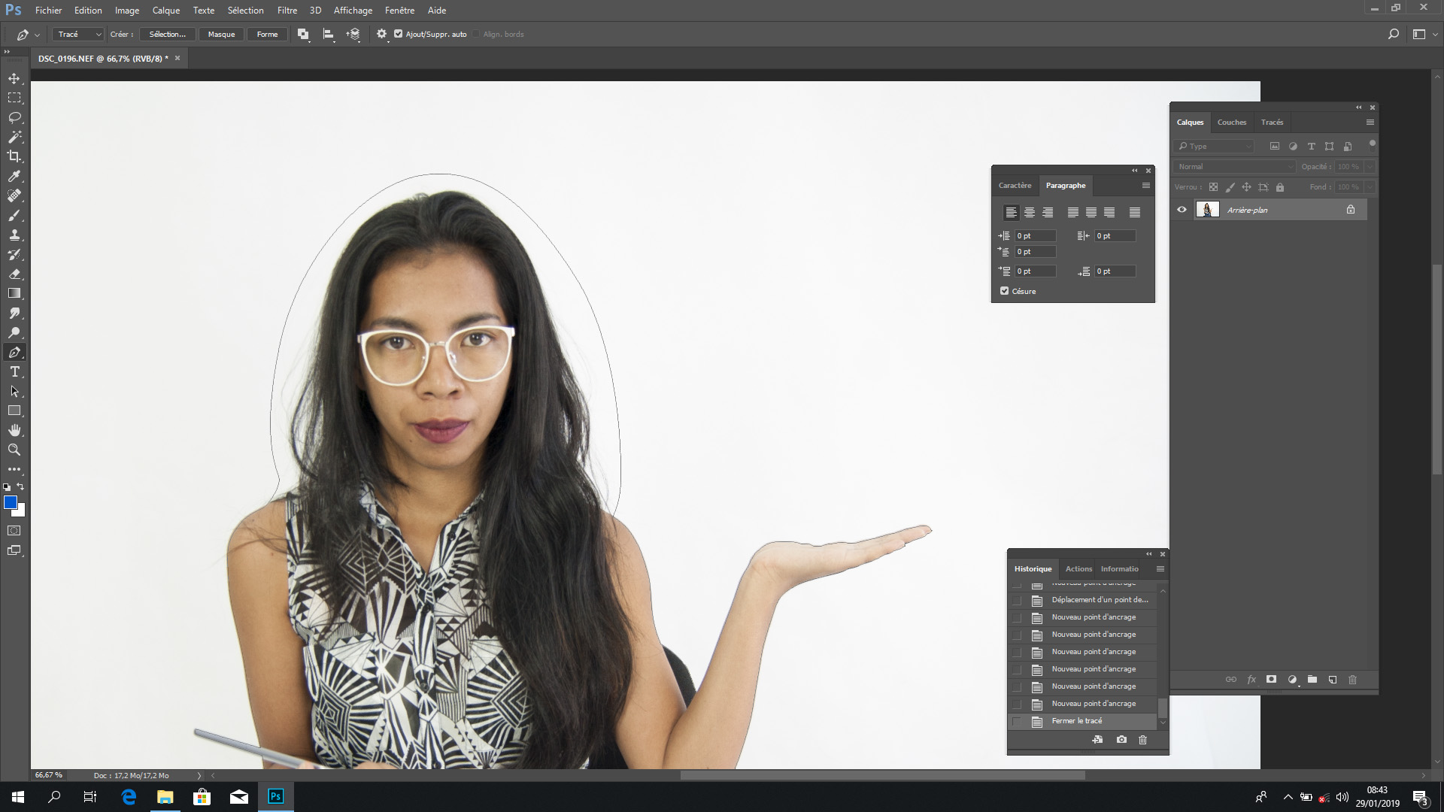Select the Pen tool in toolbar
Viewport: 1444px width, 812px height.
coord(14,351)
